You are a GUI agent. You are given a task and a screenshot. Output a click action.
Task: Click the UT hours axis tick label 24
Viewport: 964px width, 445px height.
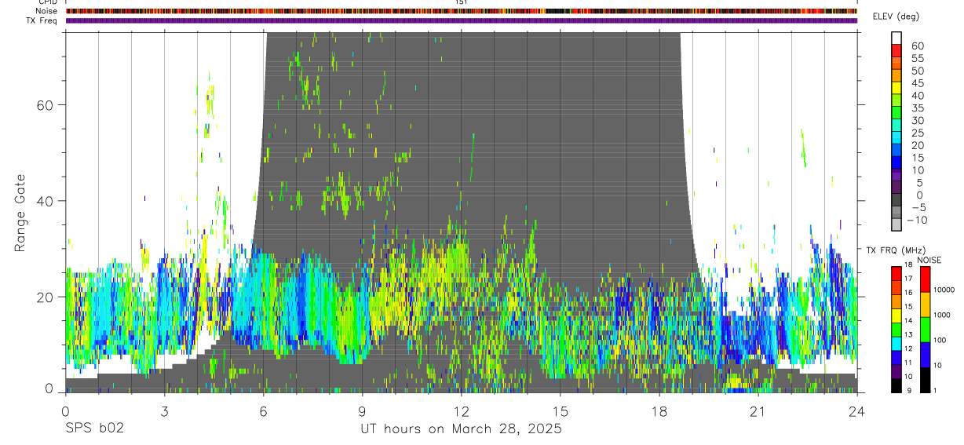[x=856, y=410]
